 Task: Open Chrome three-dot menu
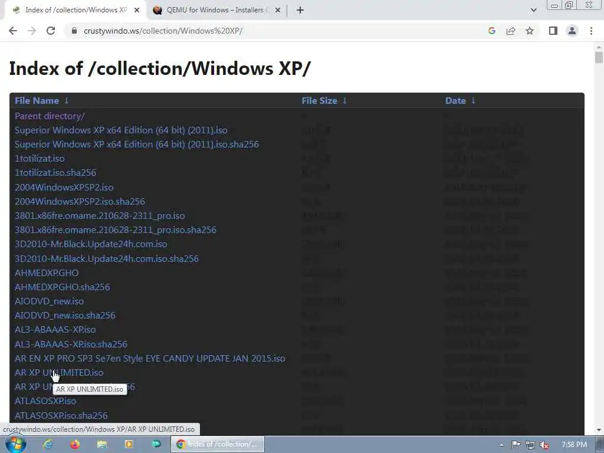pyautogui.click(x=591, y=31)
